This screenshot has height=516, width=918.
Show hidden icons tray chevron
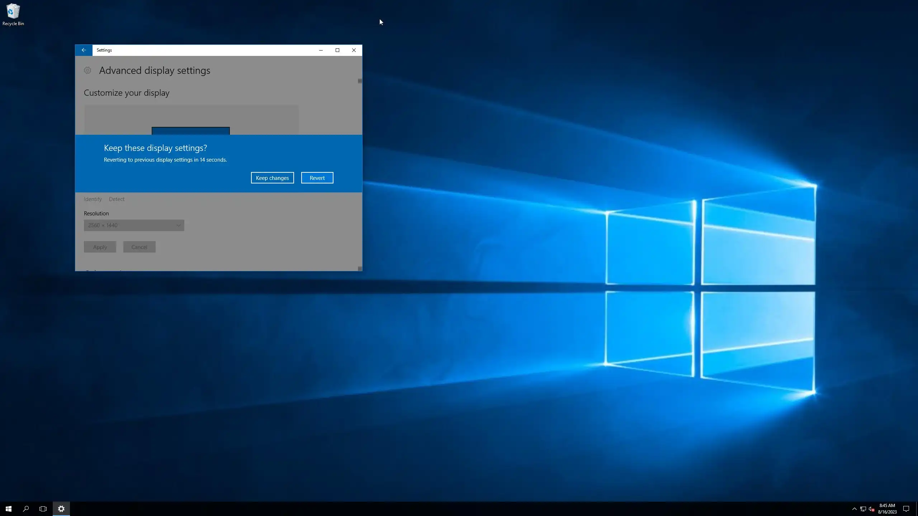[x=854, y=509]
